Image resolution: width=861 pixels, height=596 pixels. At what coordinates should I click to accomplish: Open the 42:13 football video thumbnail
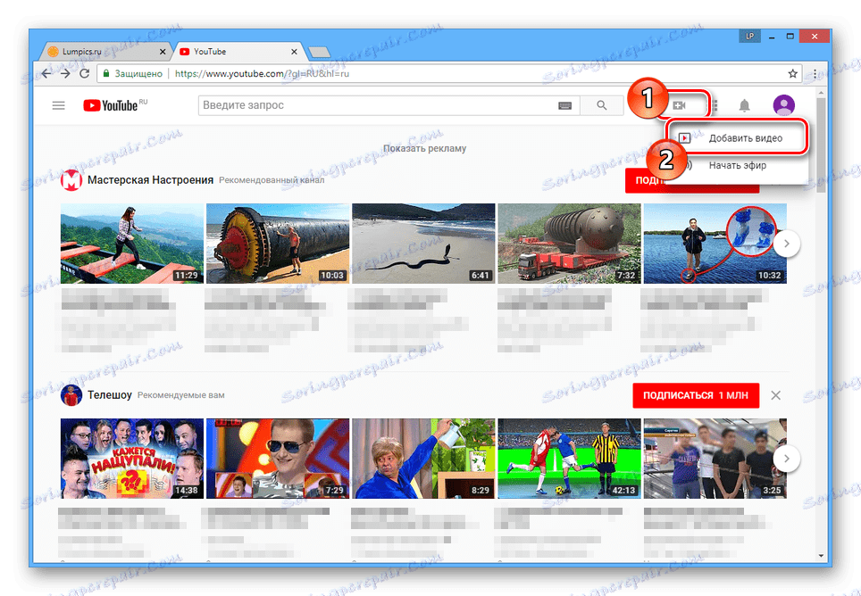point(570,459)
